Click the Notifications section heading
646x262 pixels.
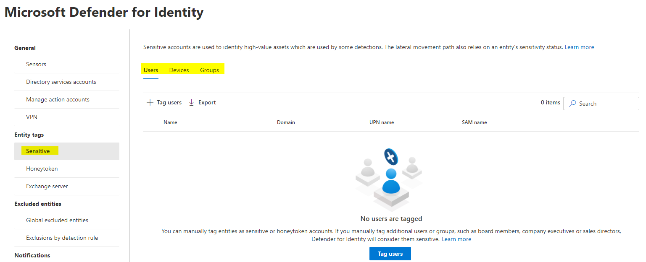click(x=32, y=255)
